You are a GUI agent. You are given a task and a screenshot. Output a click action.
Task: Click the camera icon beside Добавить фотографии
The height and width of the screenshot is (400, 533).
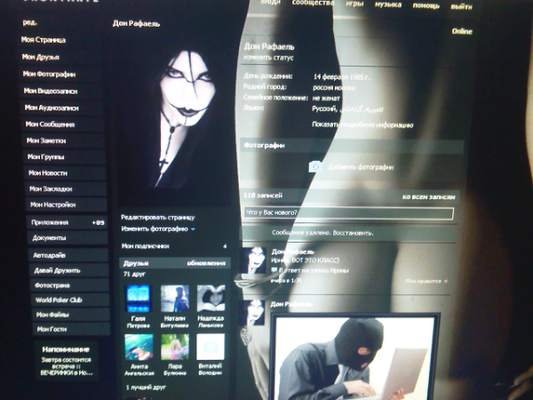pyautogui.click(x=314, y=166)
